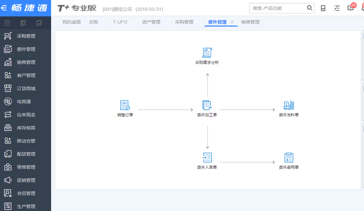Expand 往来现金 sidebar menu
The height and width of the screenshot is (211, 364).
pyautogui.click(x=26, y=115)
